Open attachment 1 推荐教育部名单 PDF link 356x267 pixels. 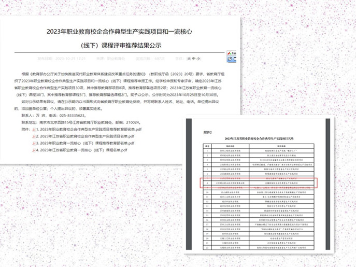[89, 130]
